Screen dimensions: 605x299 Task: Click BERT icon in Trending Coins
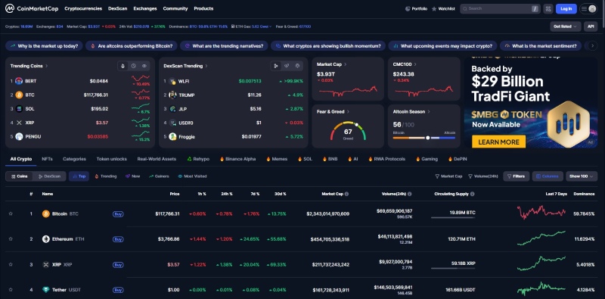tap(19, 81)
